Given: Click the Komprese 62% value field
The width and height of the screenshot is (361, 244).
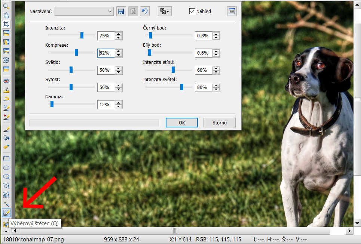Looking at the screenshot, I should pyautogui.click(x=106, y=53).
